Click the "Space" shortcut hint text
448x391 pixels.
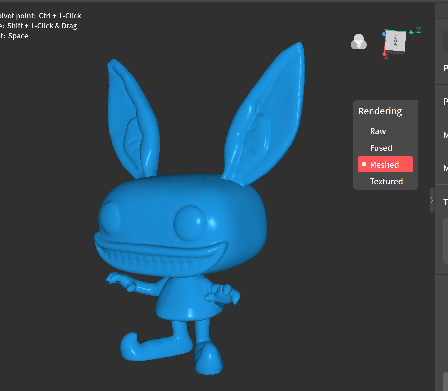18,36
